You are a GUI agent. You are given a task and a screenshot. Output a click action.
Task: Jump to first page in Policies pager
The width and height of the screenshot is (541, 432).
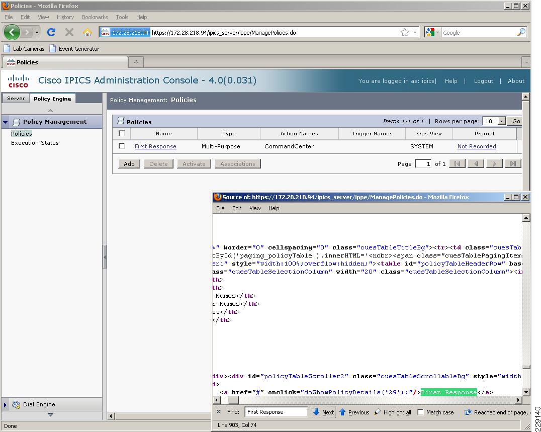(457, 163)
